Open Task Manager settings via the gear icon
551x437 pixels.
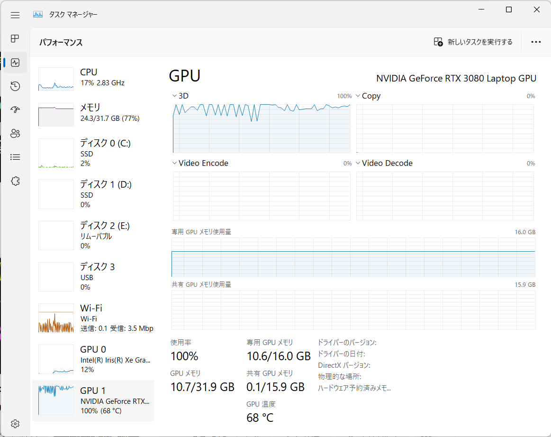pyautogui.click(x=15, y=423)
